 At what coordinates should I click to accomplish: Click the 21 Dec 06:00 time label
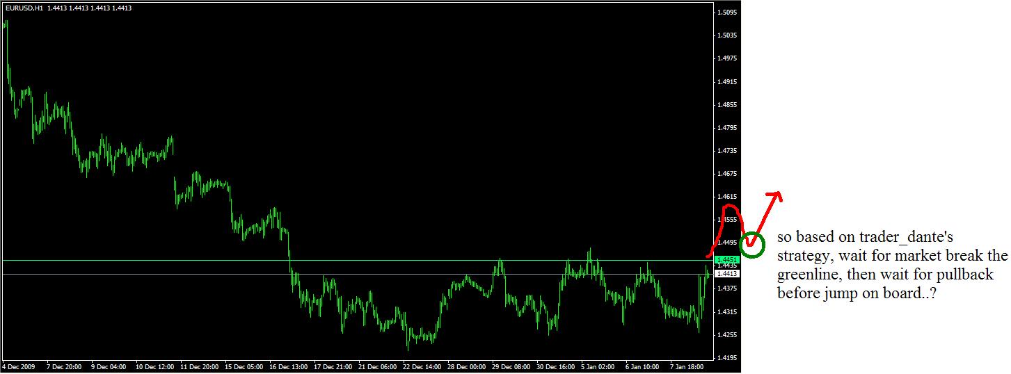(x=378, y=366)
